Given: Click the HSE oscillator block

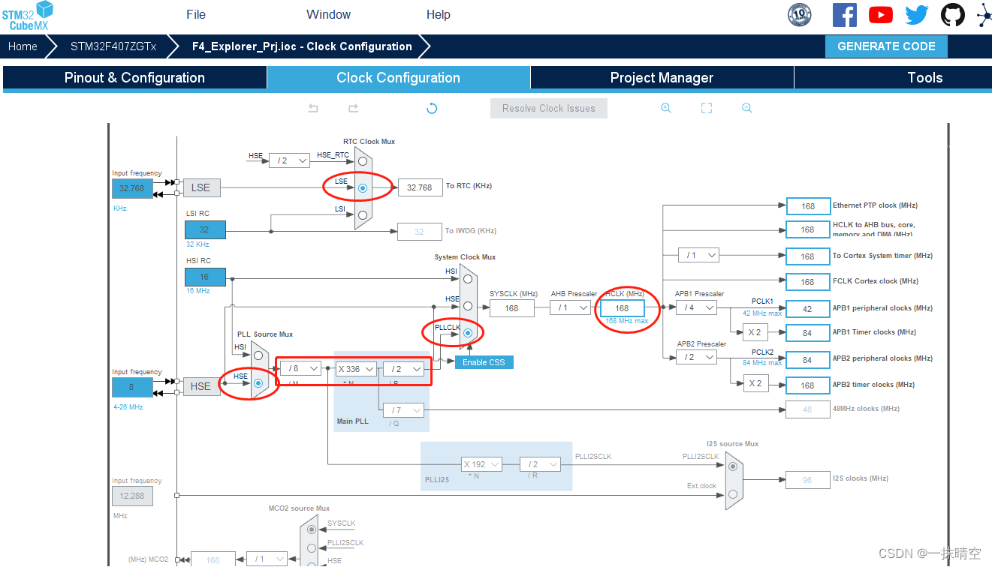Looking at the screenshot, I should (x=201, y=386).
